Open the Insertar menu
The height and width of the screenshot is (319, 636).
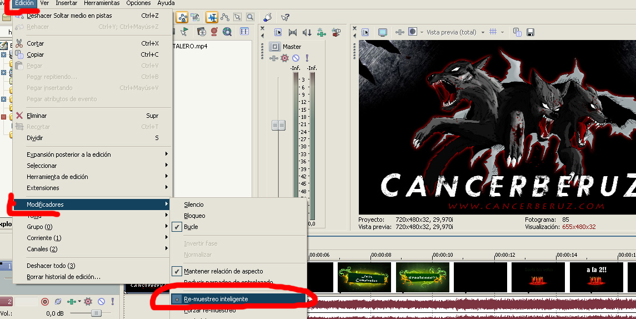pyautogui.click(x=67, y=3)
